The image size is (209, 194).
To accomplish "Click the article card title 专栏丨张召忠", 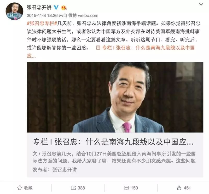I will (x=113, y=142).
